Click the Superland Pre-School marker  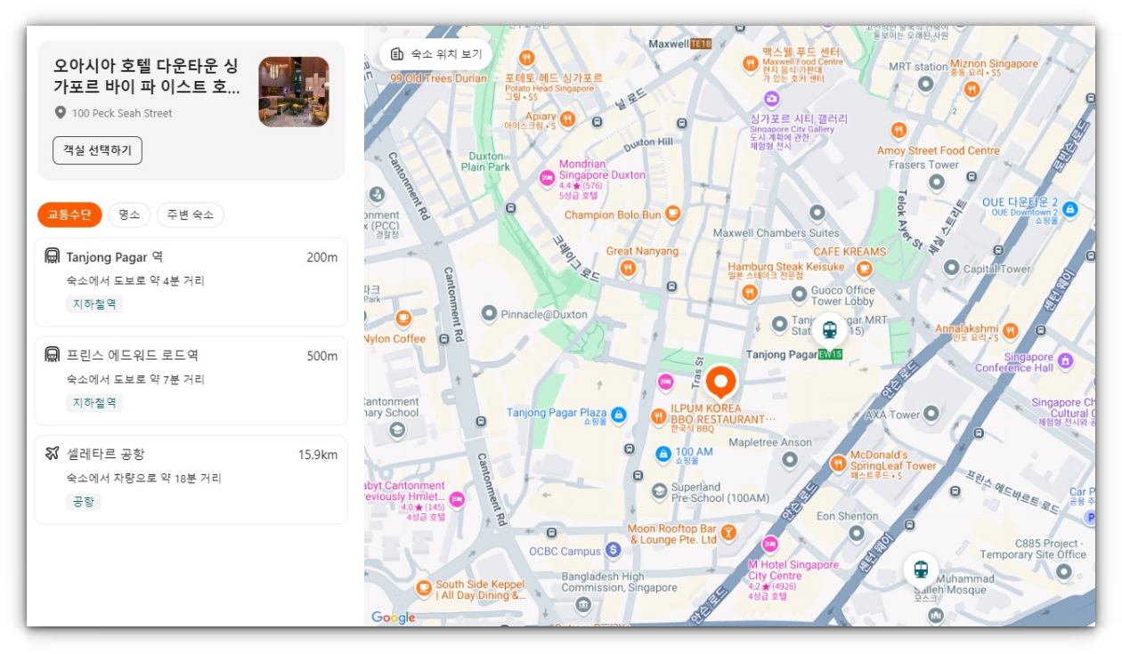click(659, 491)
